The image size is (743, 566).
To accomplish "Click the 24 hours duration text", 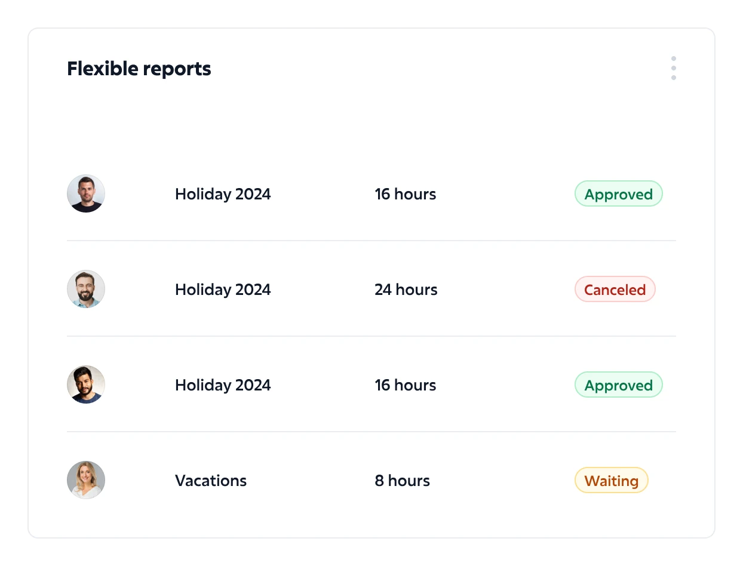I will pos(406,290).
